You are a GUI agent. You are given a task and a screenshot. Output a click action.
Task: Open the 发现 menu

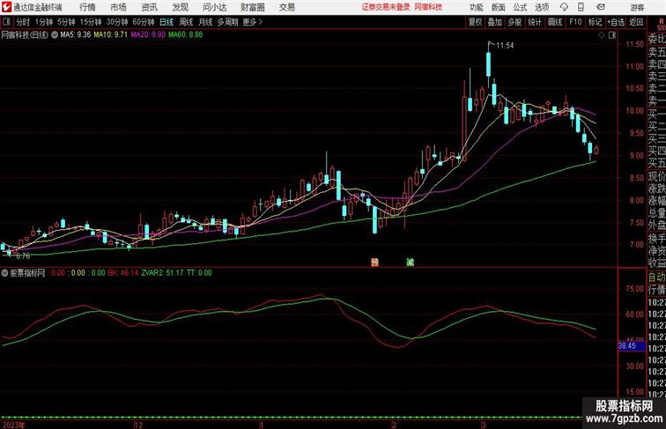180,7
